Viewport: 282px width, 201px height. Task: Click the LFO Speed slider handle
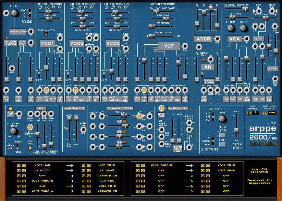pos(37,135)
